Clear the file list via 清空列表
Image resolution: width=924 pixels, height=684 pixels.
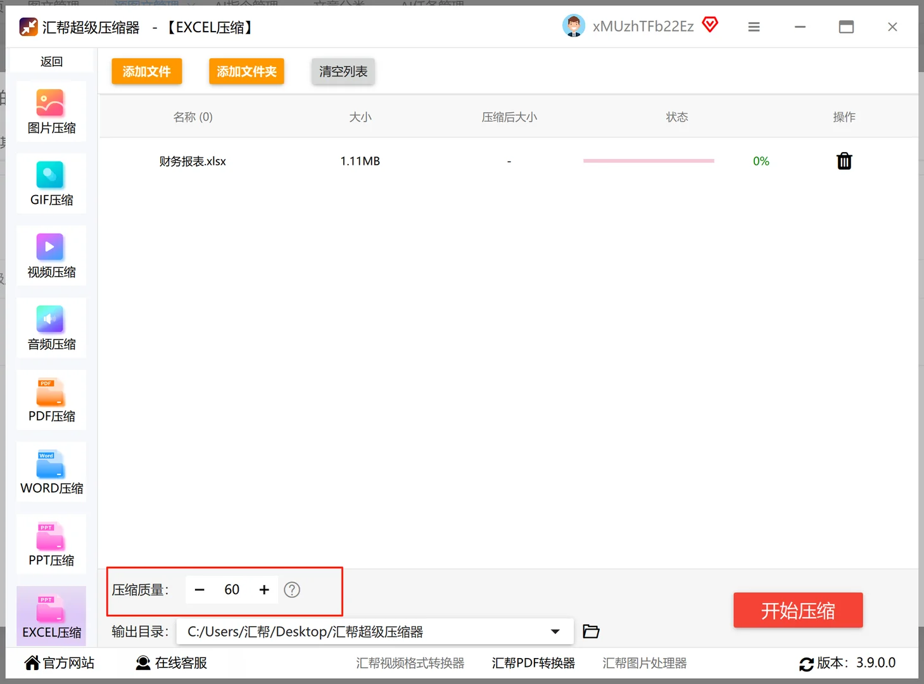343,71
